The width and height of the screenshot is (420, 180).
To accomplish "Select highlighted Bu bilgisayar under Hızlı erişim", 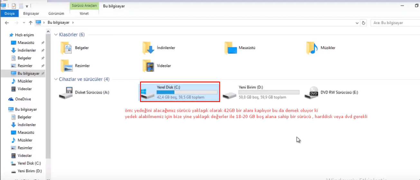I will pos(23,73).
